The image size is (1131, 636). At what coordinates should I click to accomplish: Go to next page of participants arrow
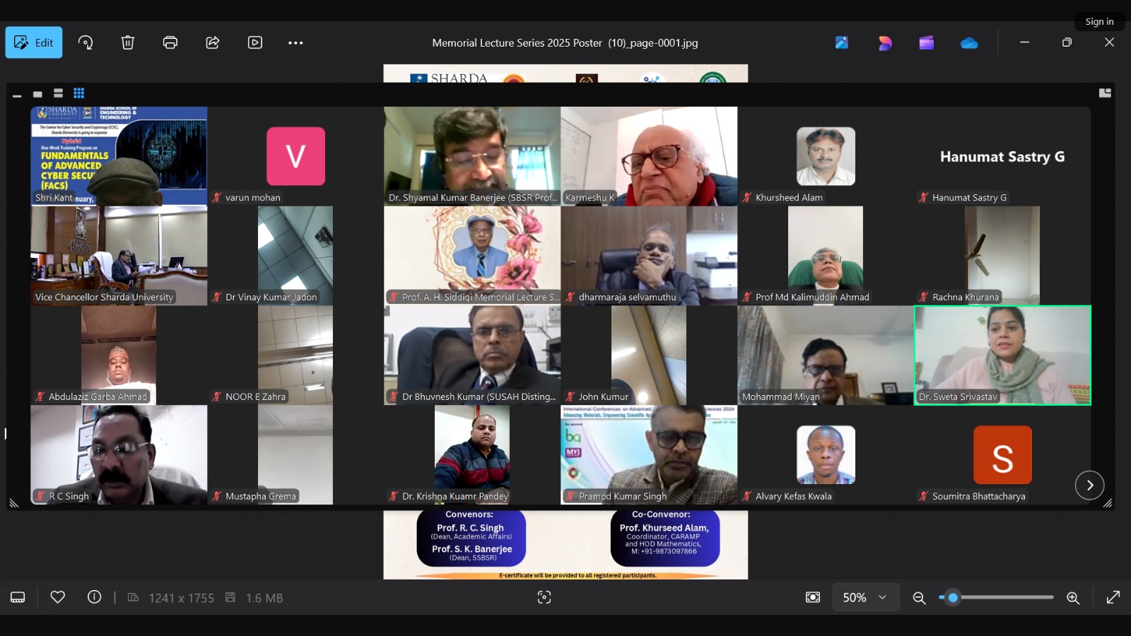1089,485
